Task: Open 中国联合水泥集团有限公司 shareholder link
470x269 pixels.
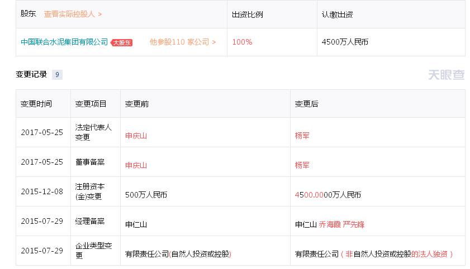Action: [64, 42]
